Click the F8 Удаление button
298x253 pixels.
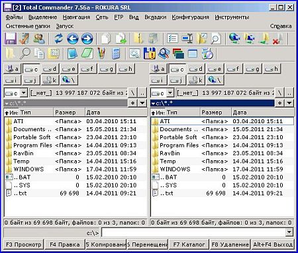[230, 244]
